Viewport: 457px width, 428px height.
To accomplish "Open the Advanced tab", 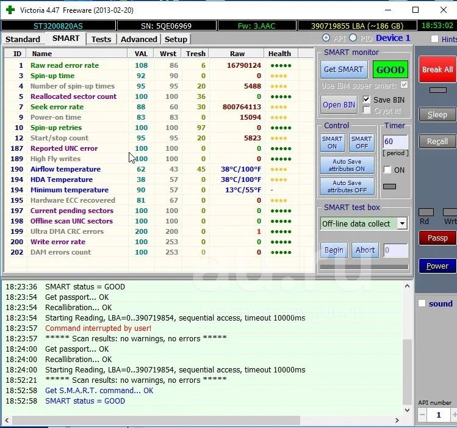I will pyautogui.click(x=139, y=39).
